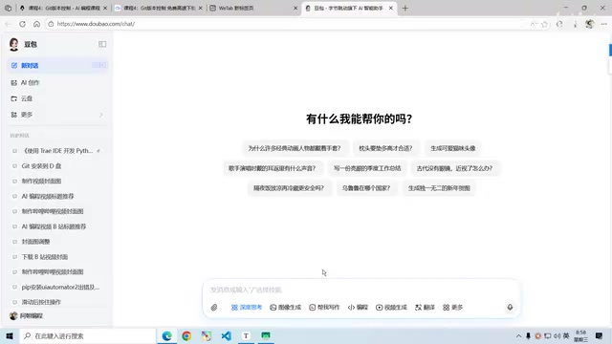
Task: Select the 编程 coding skill
Action: [x=358, y=308]
